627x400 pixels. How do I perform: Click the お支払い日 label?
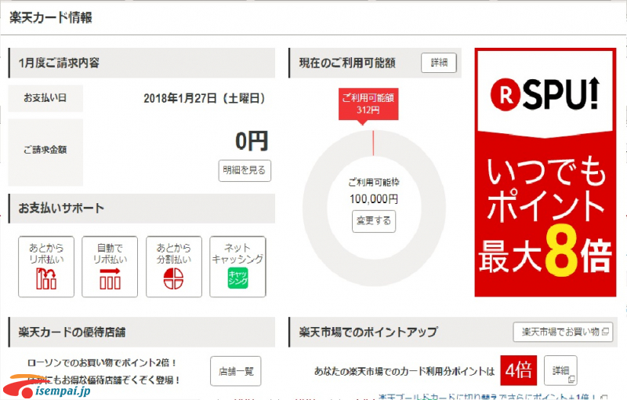click(45, 98)
